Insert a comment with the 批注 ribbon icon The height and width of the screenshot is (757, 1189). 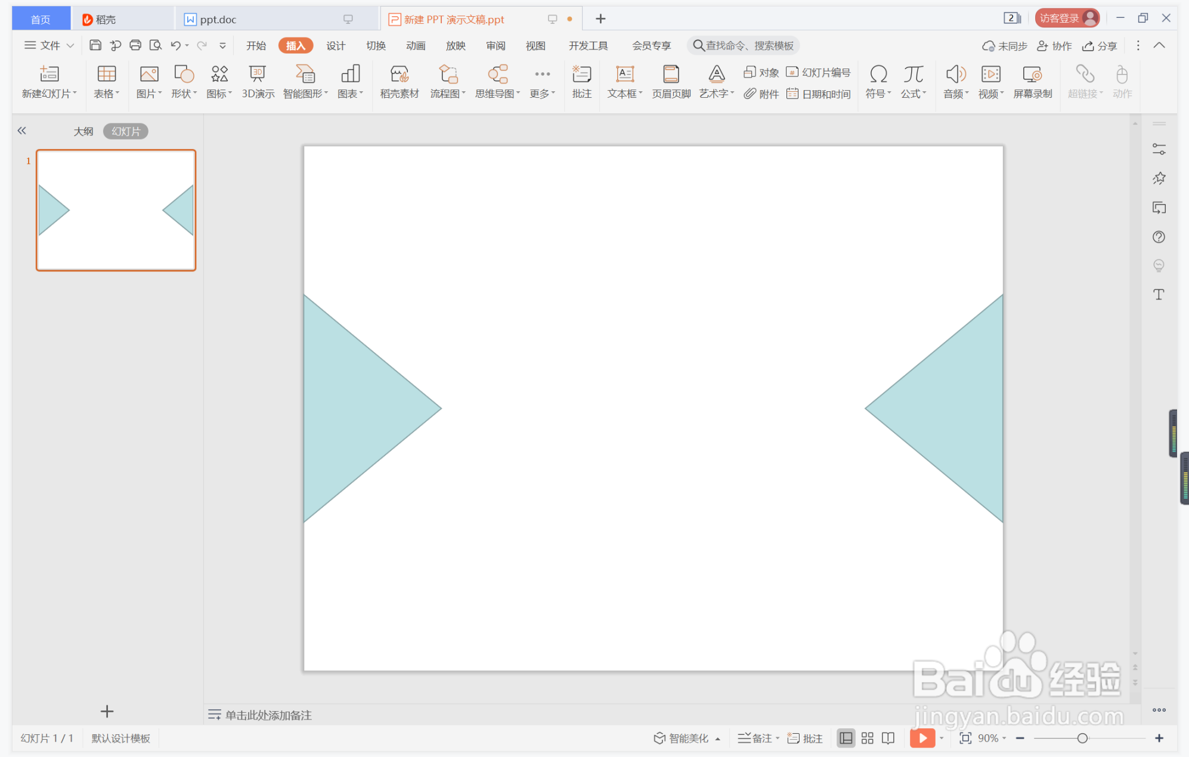click(x=581, y=75)
